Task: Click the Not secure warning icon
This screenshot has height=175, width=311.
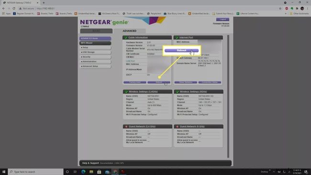Action: pos(20,9)
